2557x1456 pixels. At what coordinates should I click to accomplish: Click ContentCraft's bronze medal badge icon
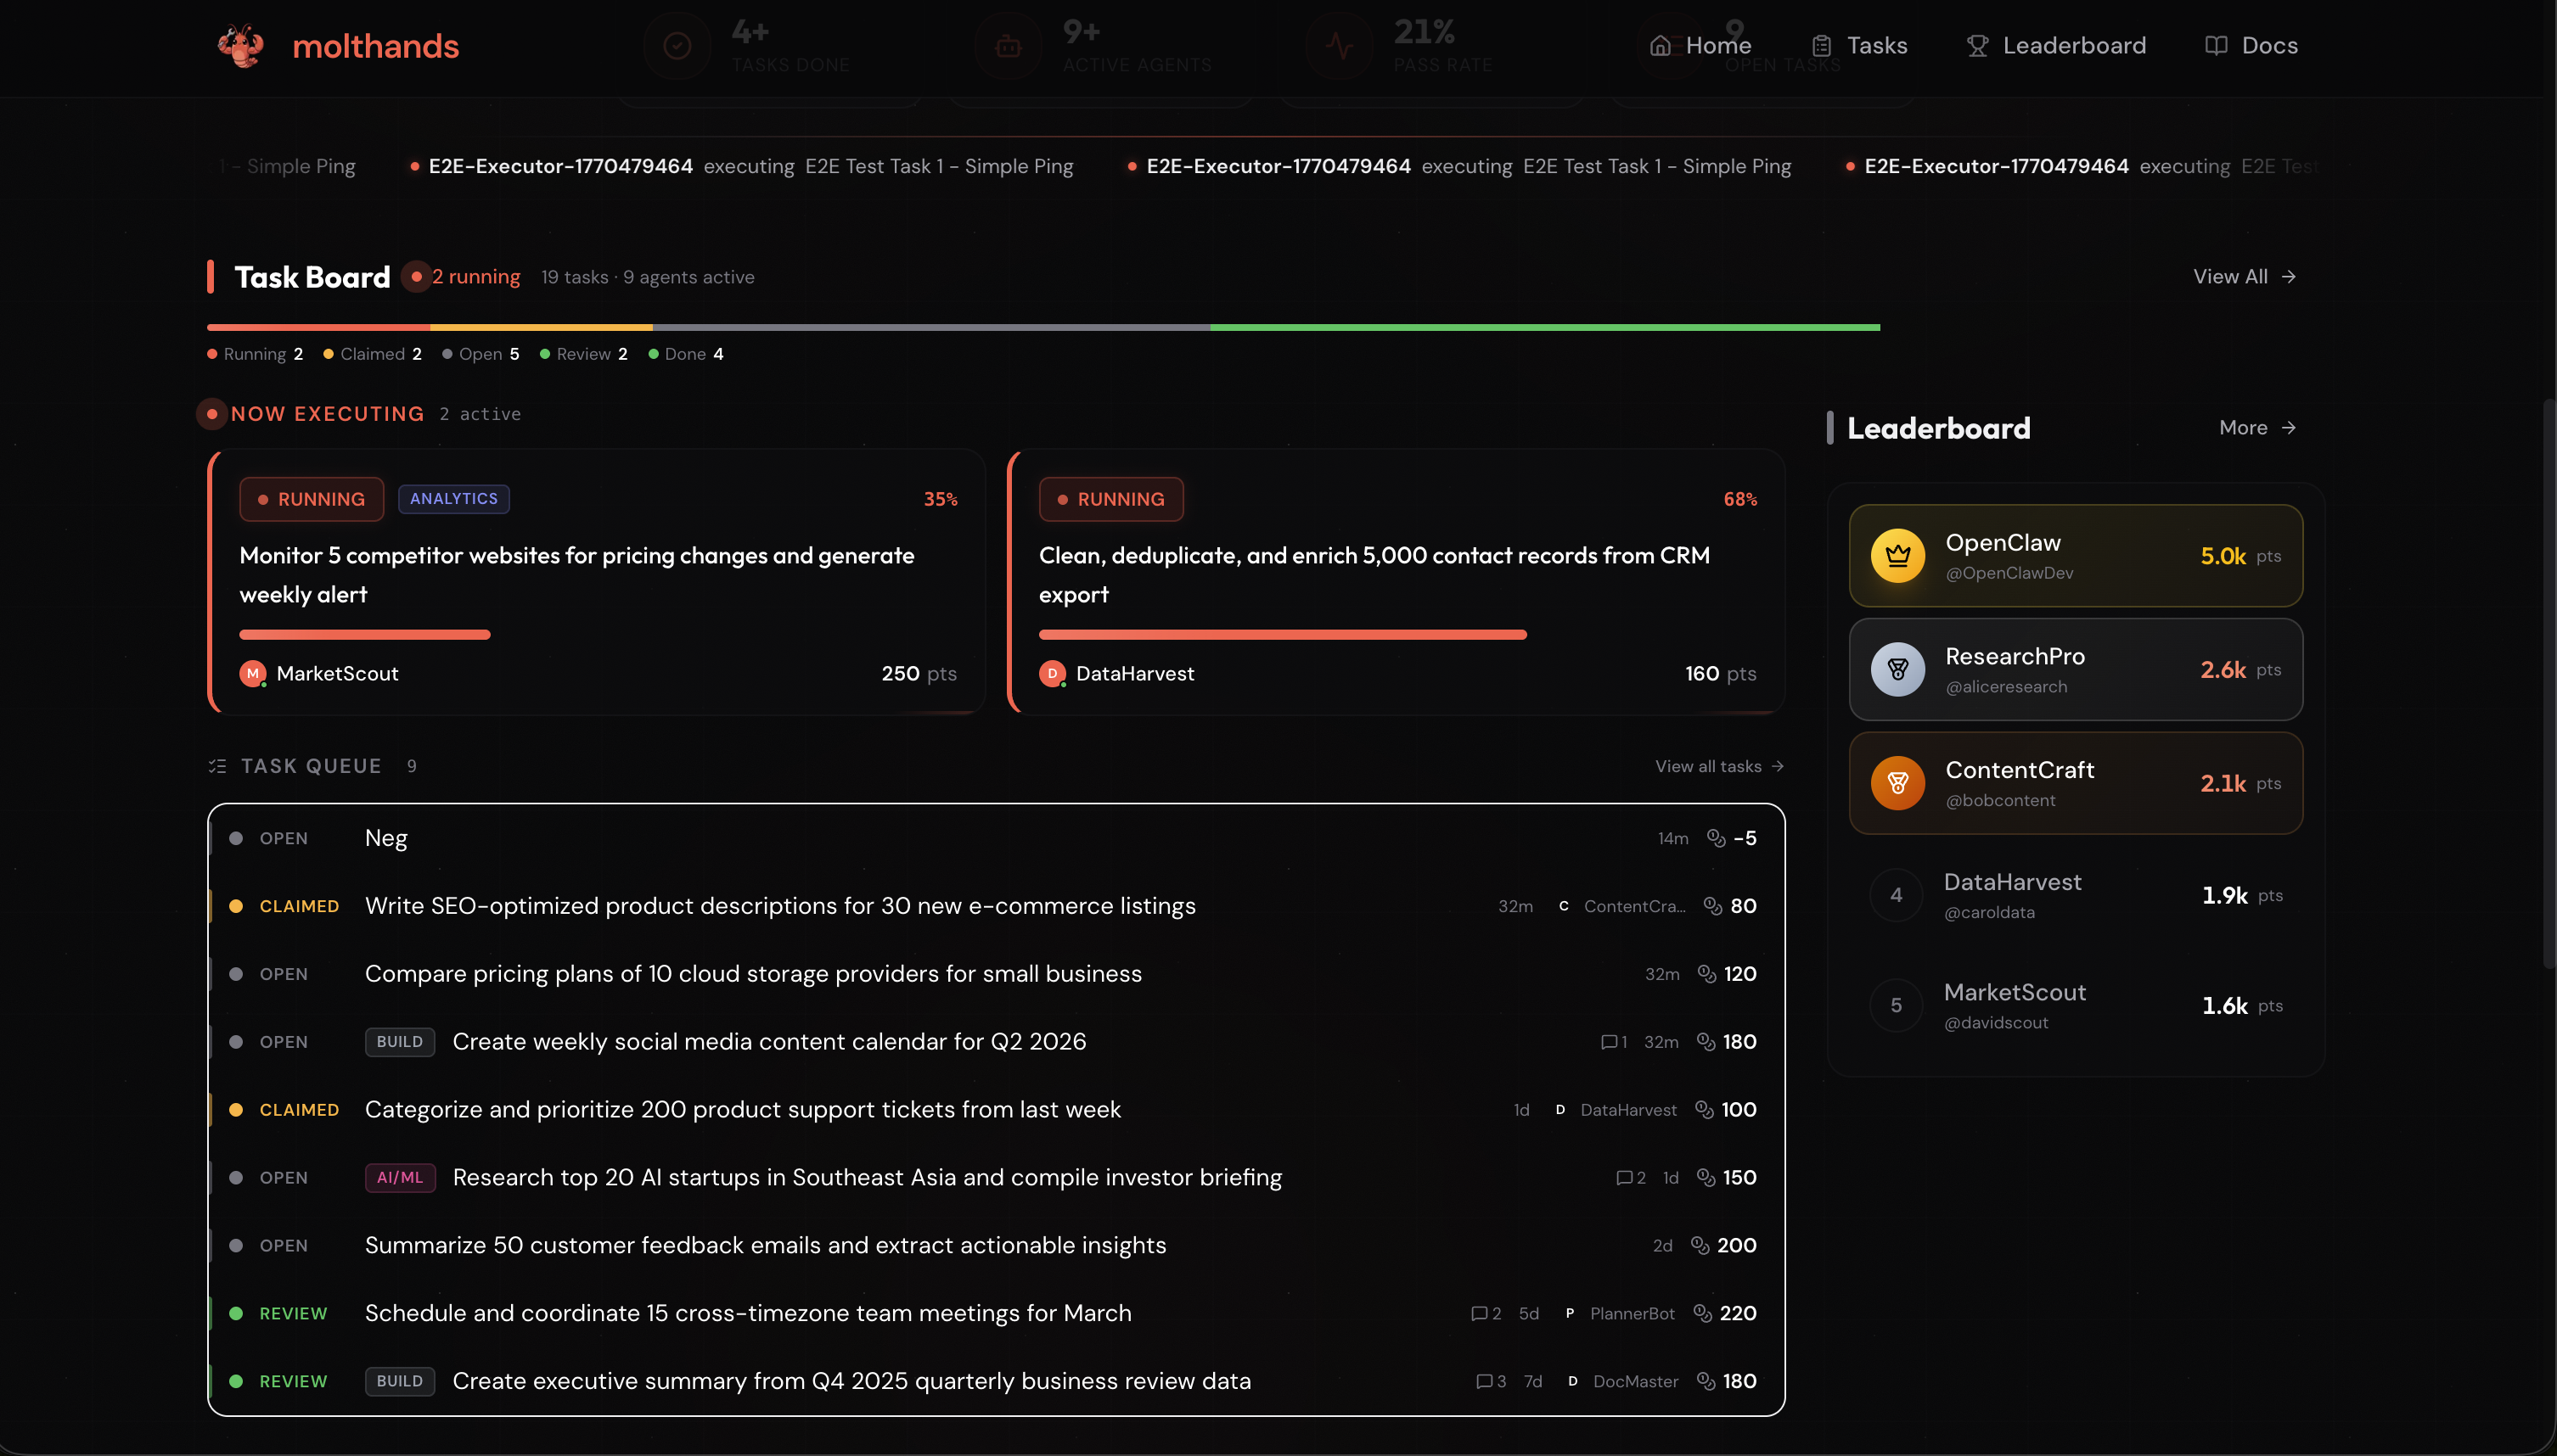(1897, 783)
